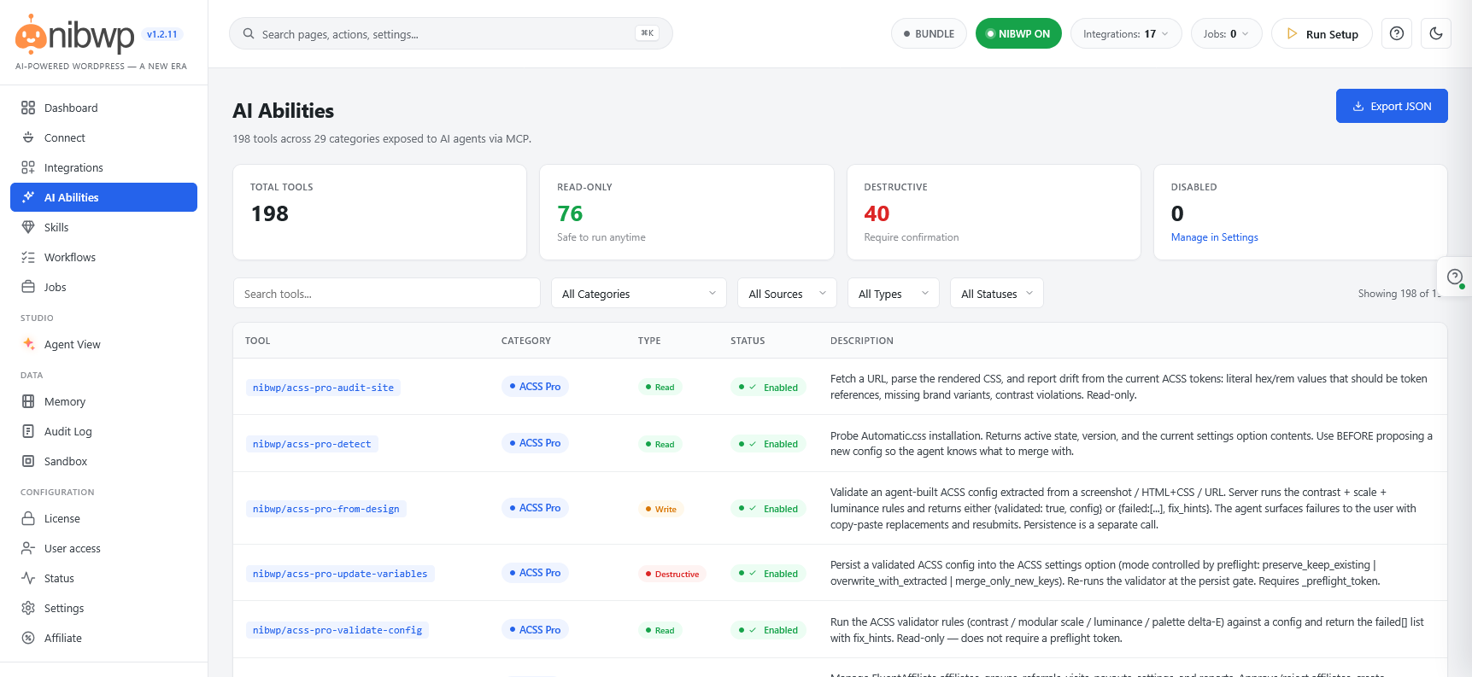Viewport: 1472px width, 677px height.
Task: Click the nibwp logo
Action: click(x=75, y=35)
